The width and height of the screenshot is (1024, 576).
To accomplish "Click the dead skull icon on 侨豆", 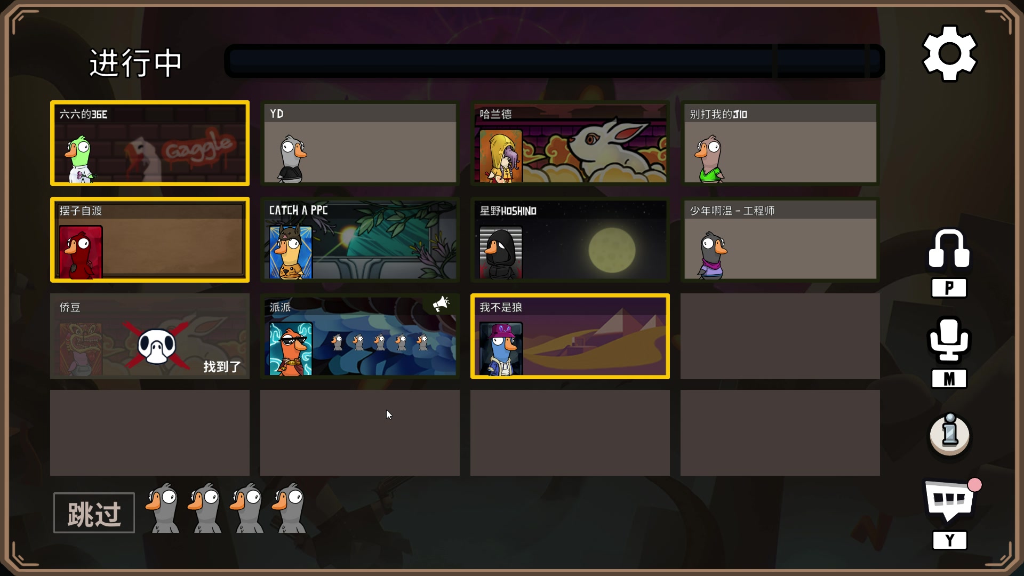I will pos(157,346).
